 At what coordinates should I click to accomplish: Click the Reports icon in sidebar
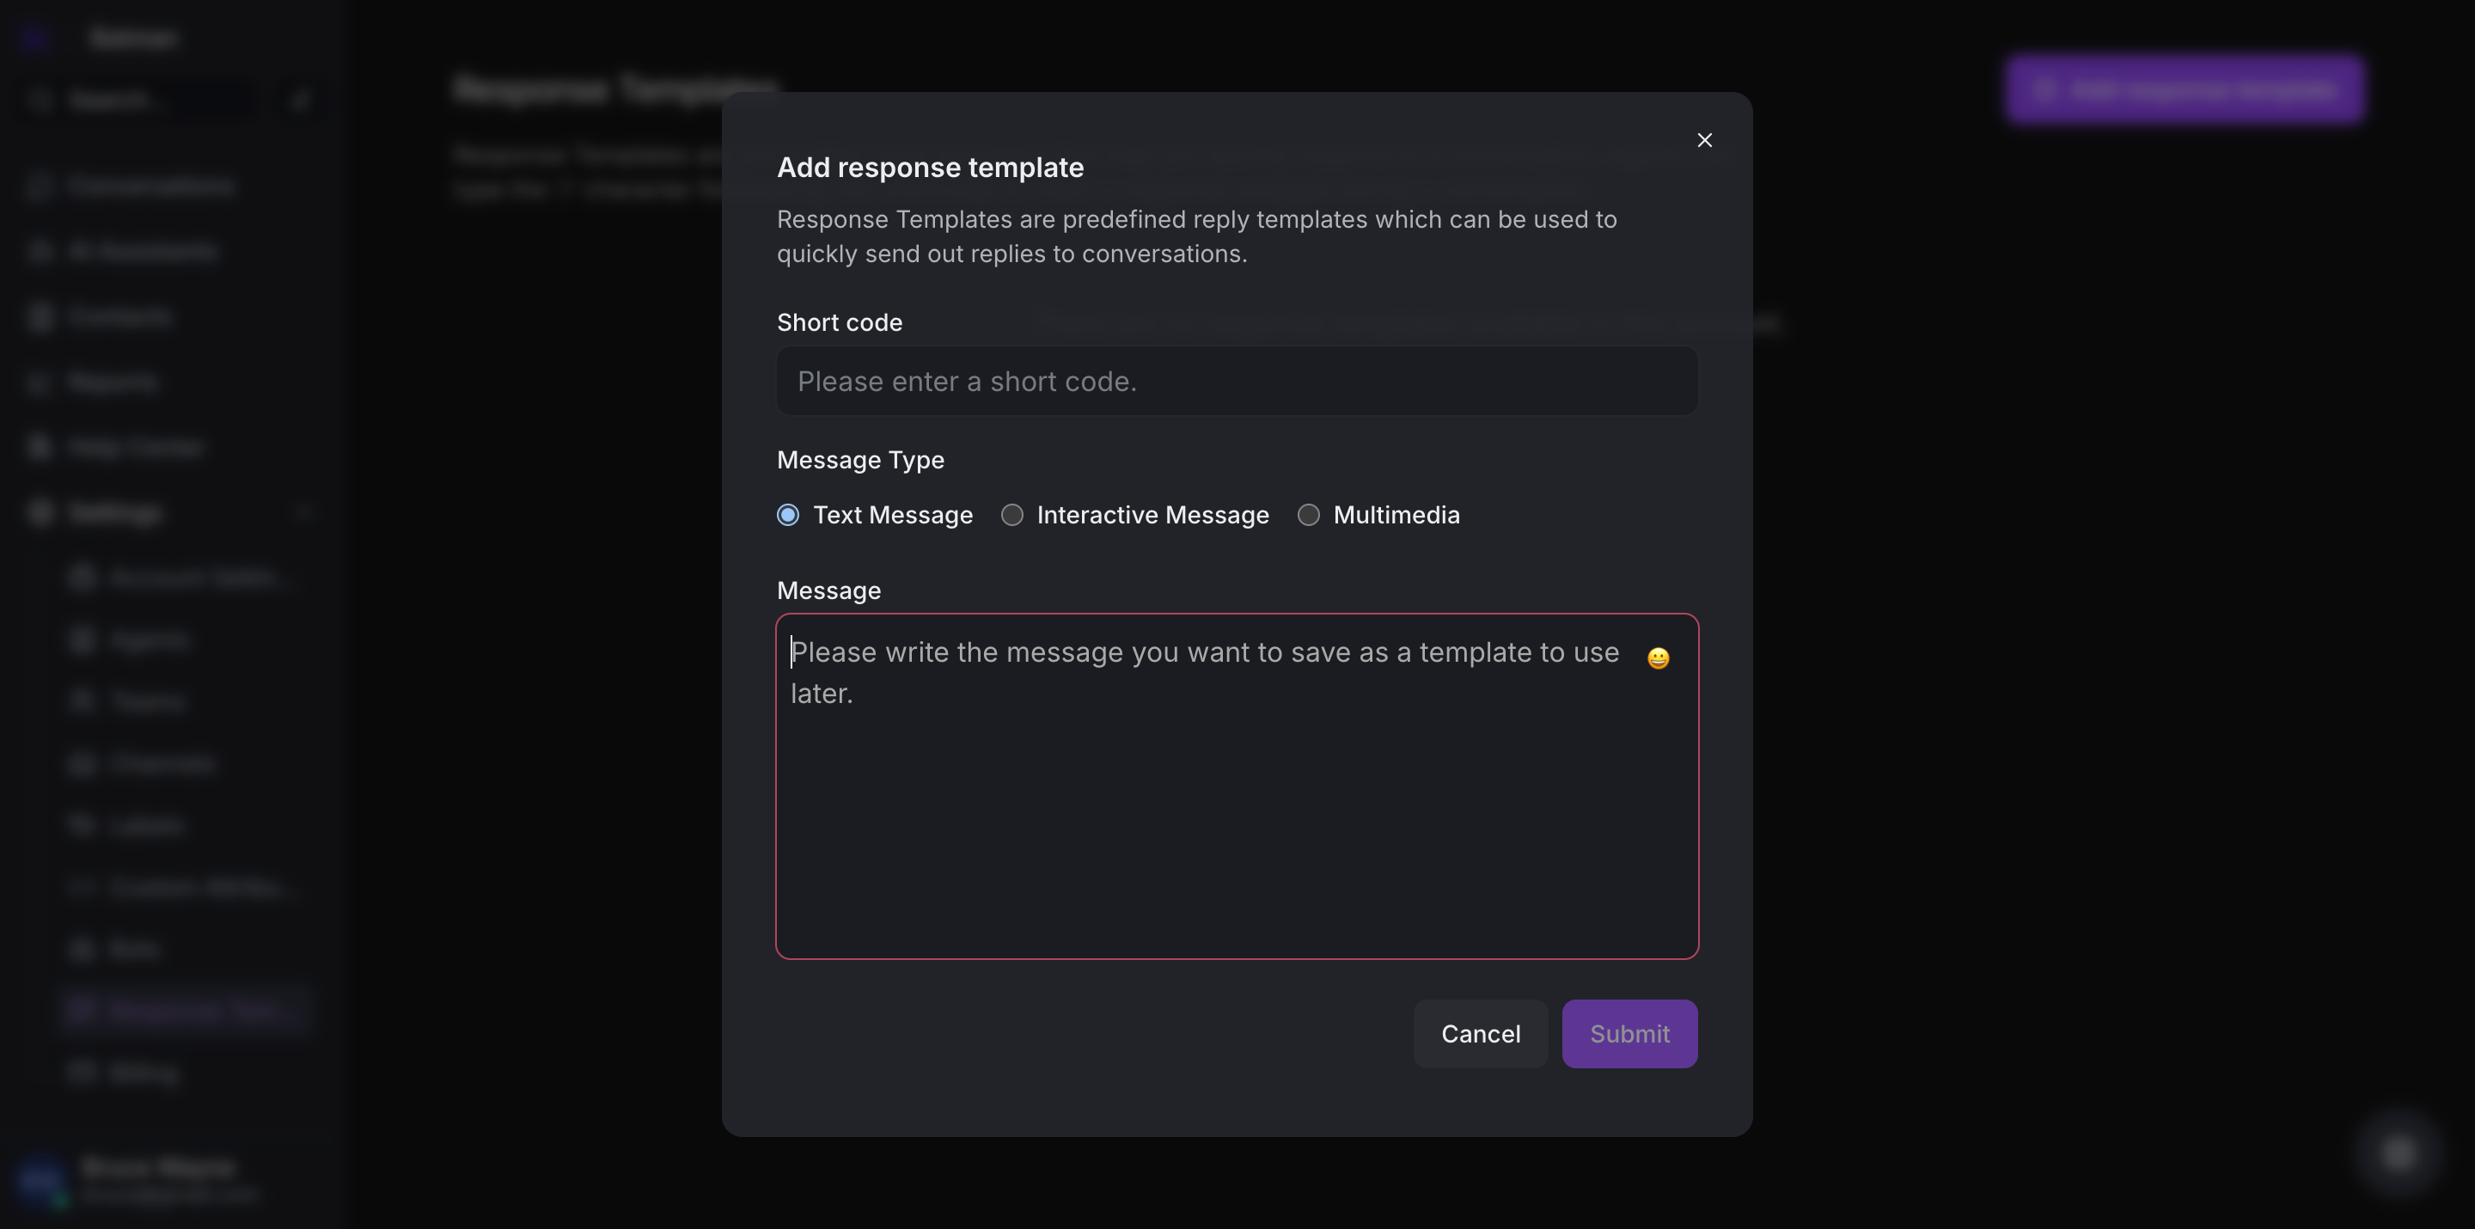tap(40, 382)
